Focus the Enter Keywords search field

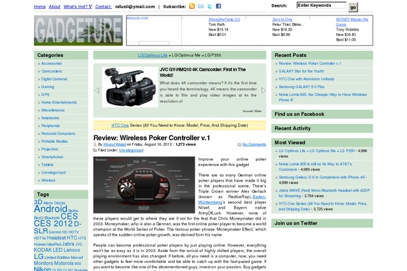pos(322,5)
